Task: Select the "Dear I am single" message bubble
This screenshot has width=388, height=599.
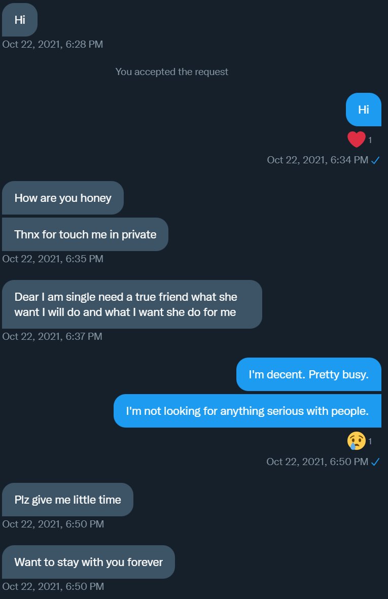Action: point(132,304)
